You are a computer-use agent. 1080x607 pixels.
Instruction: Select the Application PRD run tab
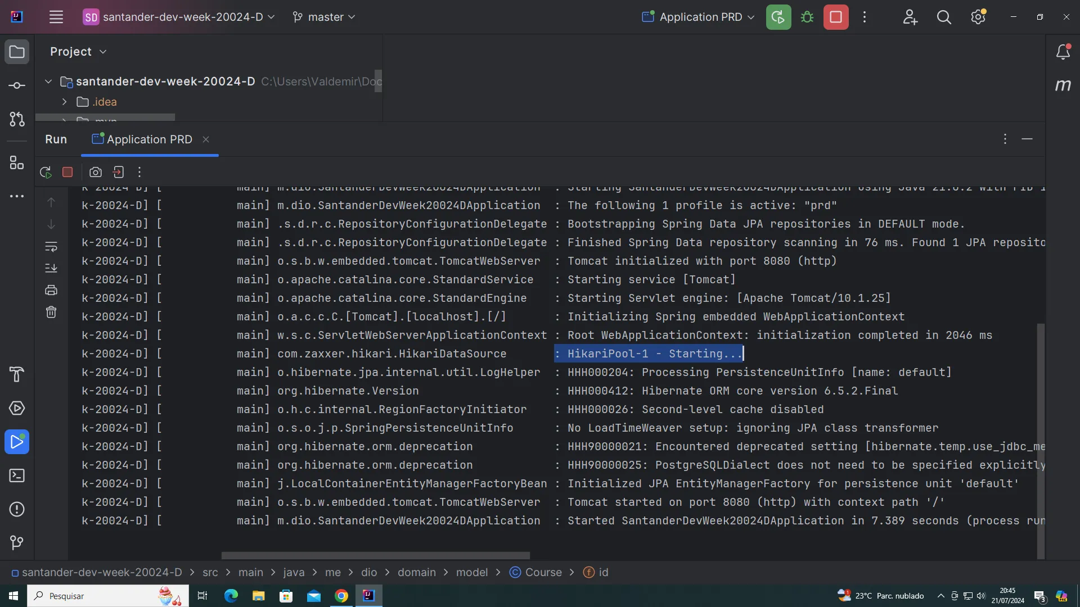coord(149,139)
